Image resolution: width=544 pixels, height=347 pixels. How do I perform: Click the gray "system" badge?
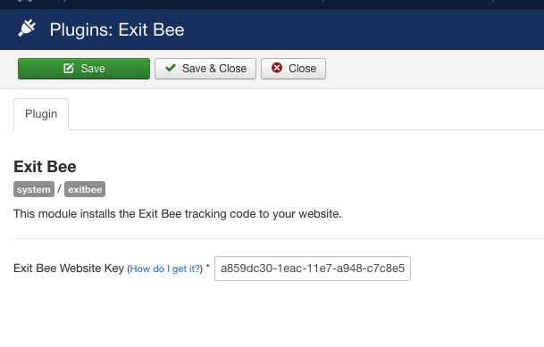[x=34, y=189]
